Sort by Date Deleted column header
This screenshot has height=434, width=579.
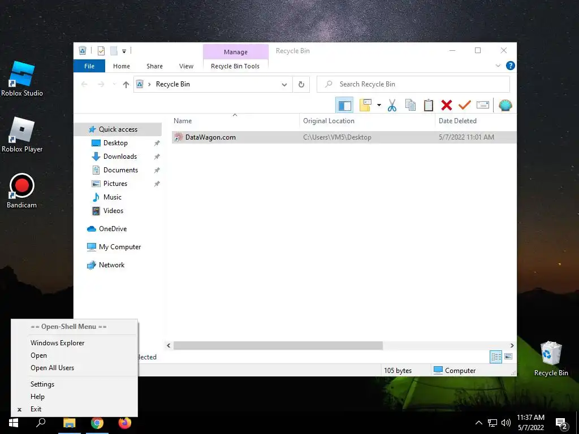pos(476,121)
